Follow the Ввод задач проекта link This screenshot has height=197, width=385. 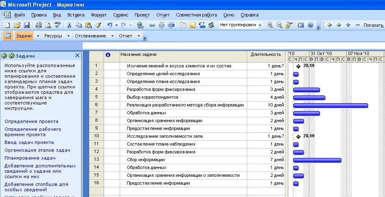[29, 142]
